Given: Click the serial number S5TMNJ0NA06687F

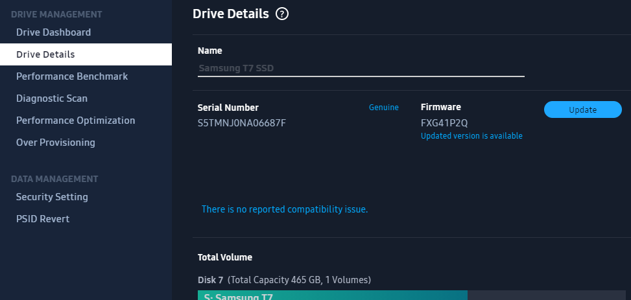Looking at the screenshot, I should pyautogui.click(x=241, y=123).
